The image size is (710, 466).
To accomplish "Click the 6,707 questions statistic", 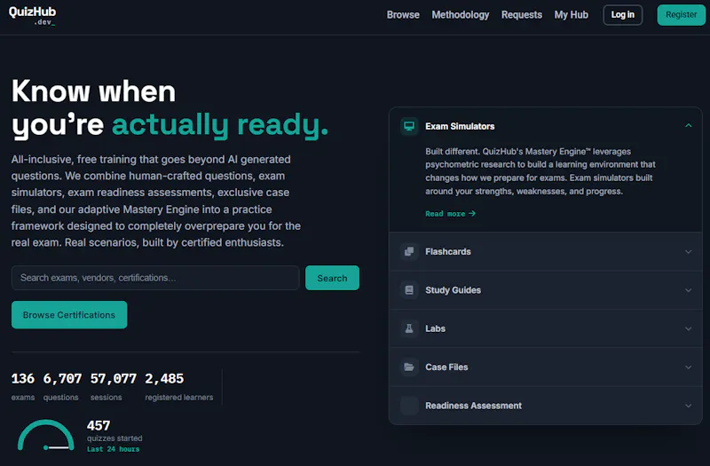I will point(62,387).
